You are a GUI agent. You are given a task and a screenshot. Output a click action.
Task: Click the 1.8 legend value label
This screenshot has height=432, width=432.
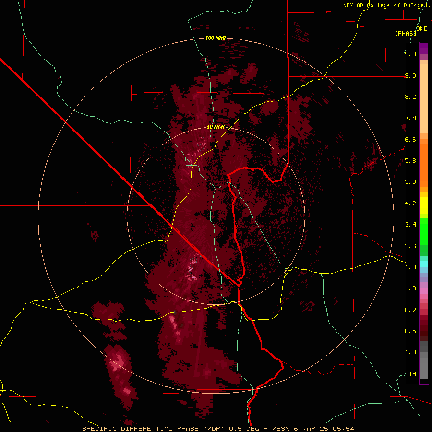(410, 267)
